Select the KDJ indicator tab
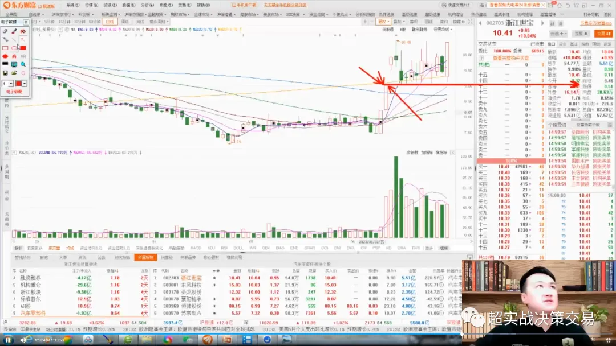The image size is (616, 346). click(x=211, y=248)
